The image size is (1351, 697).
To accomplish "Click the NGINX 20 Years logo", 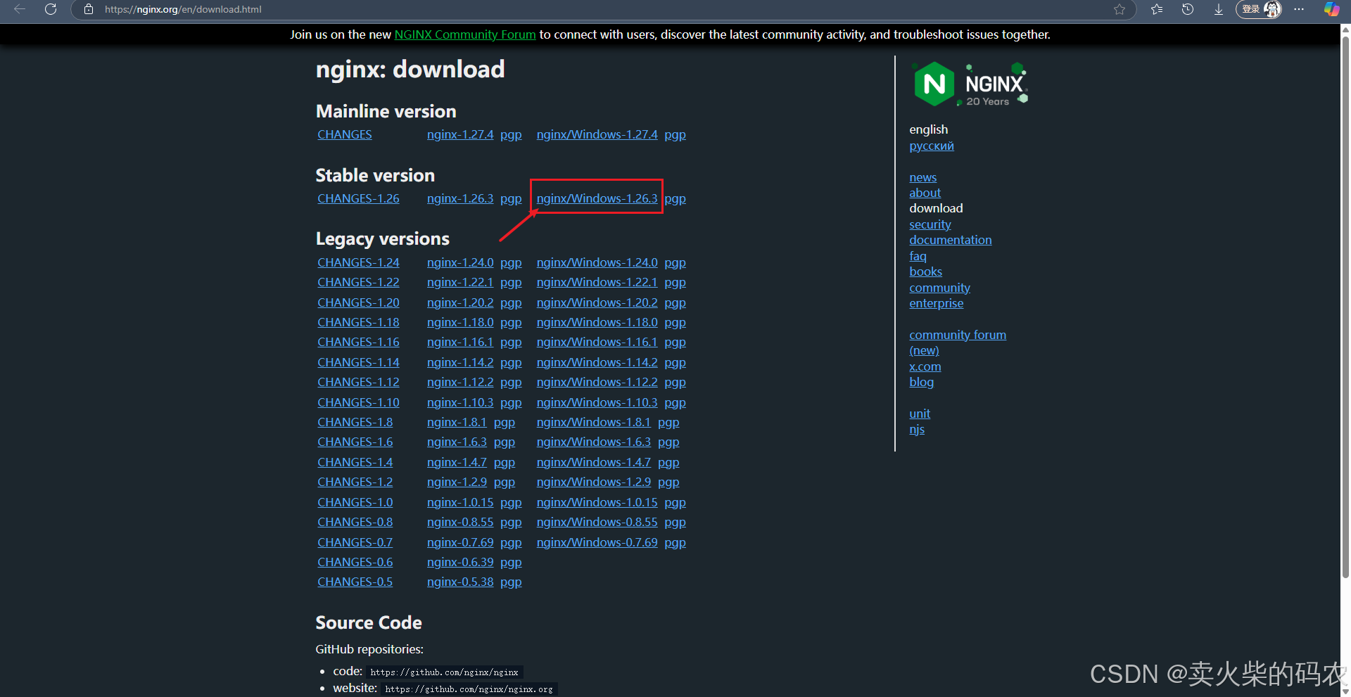I will [x=970, y=84].
